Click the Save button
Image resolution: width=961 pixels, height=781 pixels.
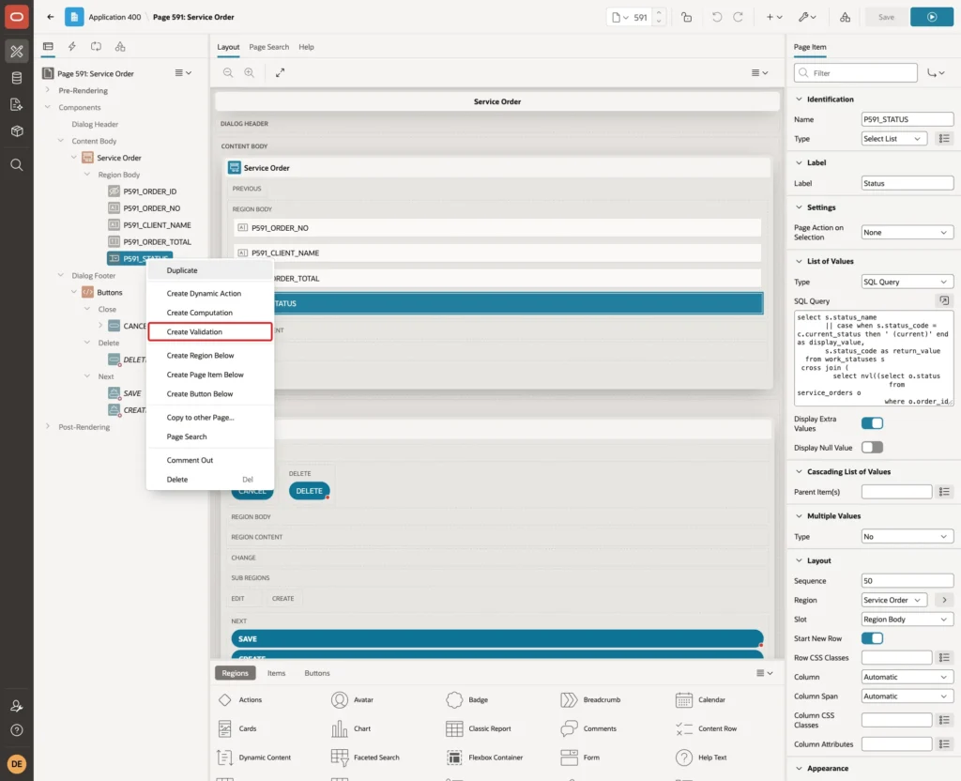click(886, 17)
